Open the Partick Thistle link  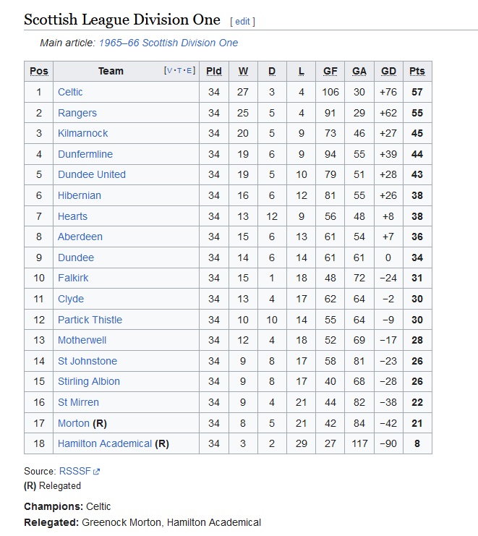click(x=90, y=320)
